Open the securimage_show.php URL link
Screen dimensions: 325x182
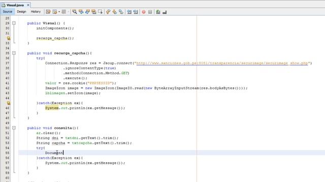coord(222,63)
